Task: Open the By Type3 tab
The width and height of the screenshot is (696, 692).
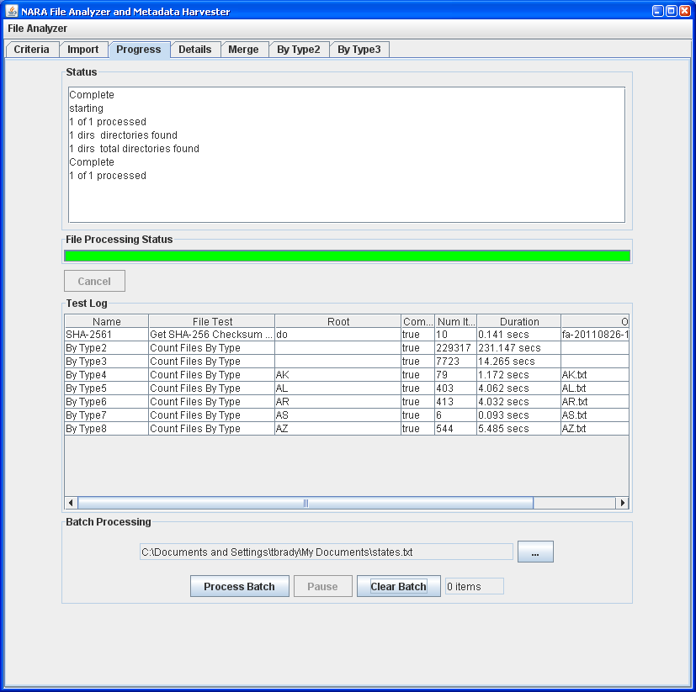Action: pos(359,49)
